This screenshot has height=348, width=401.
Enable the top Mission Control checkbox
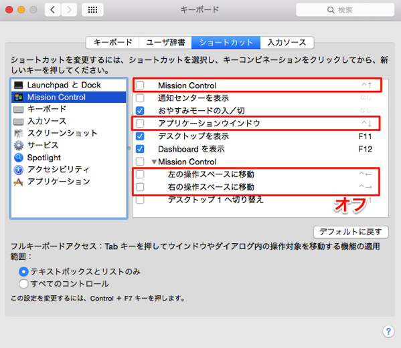[140, 85]
